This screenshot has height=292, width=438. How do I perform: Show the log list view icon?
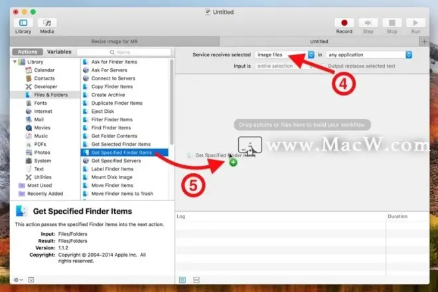pos(183,279)
